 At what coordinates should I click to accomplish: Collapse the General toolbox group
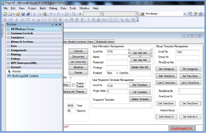(8, 67)
